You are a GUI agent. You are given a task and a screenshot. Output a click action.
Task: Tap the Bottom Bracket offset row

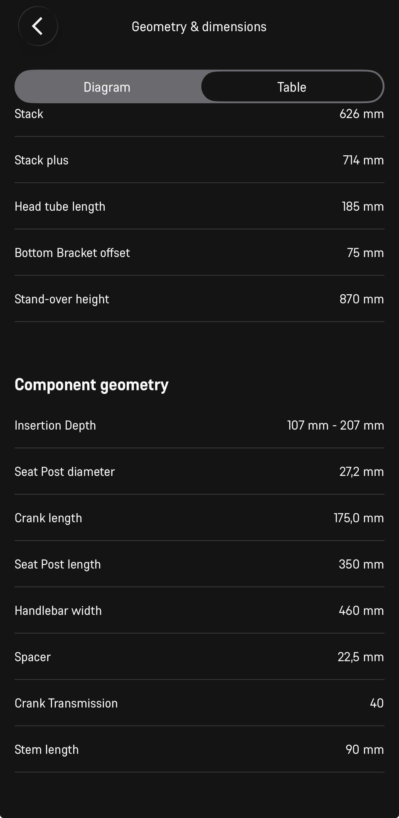(x=199, y=252)
